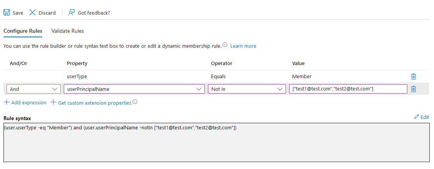This screenshot has width=434, height=169.
Task: Expand the userPrincipalName property dropdown
Action: click(x=134, y=89)
